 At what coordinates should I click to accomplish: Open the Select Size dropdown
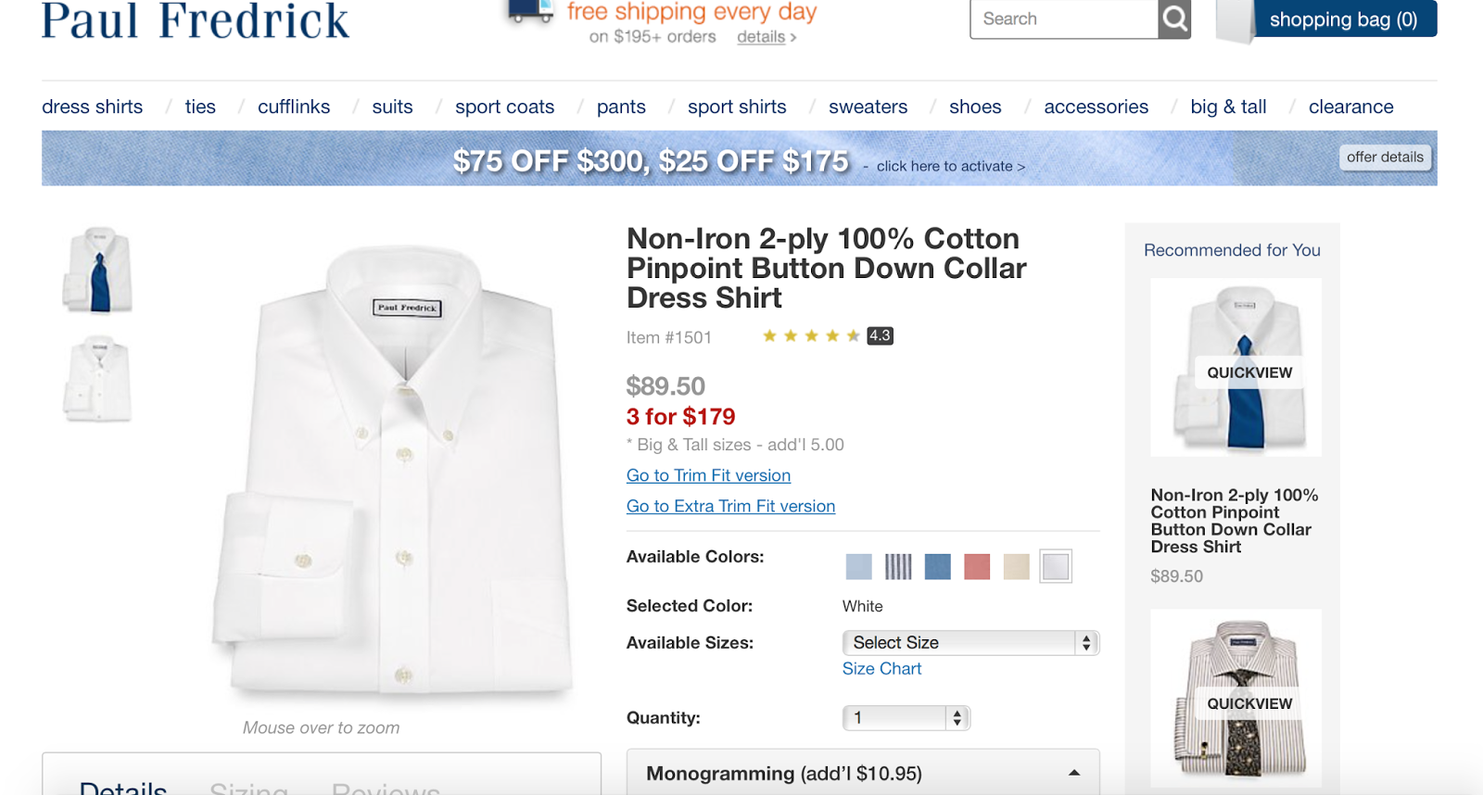[970, 642]
